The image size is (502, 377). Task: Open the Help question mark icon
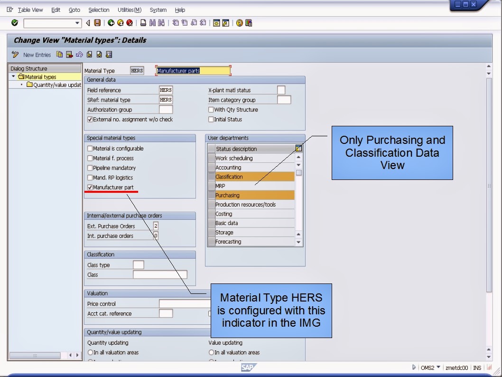[239, 23]
